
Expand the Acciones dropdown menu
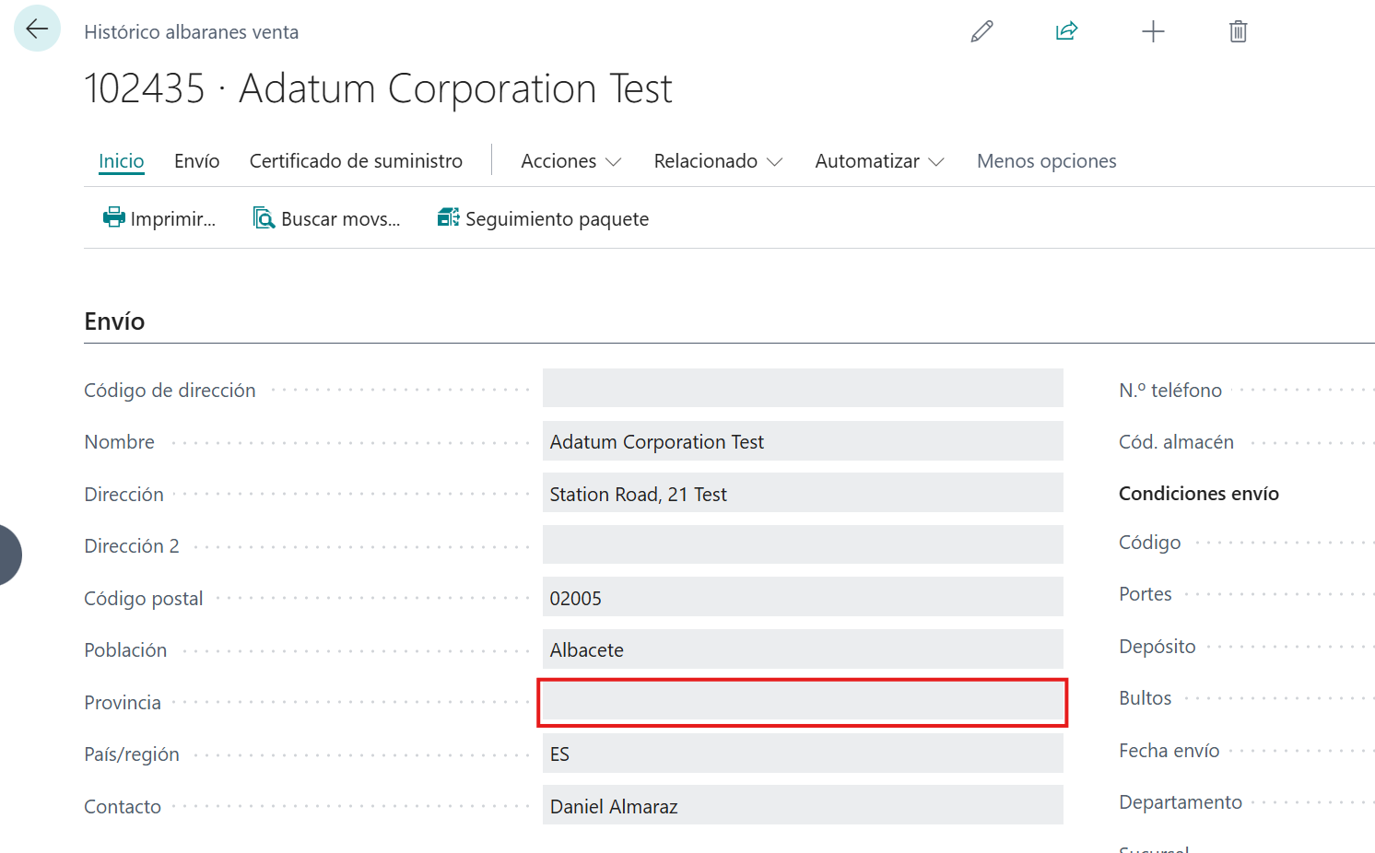click(x=570, y=161)
